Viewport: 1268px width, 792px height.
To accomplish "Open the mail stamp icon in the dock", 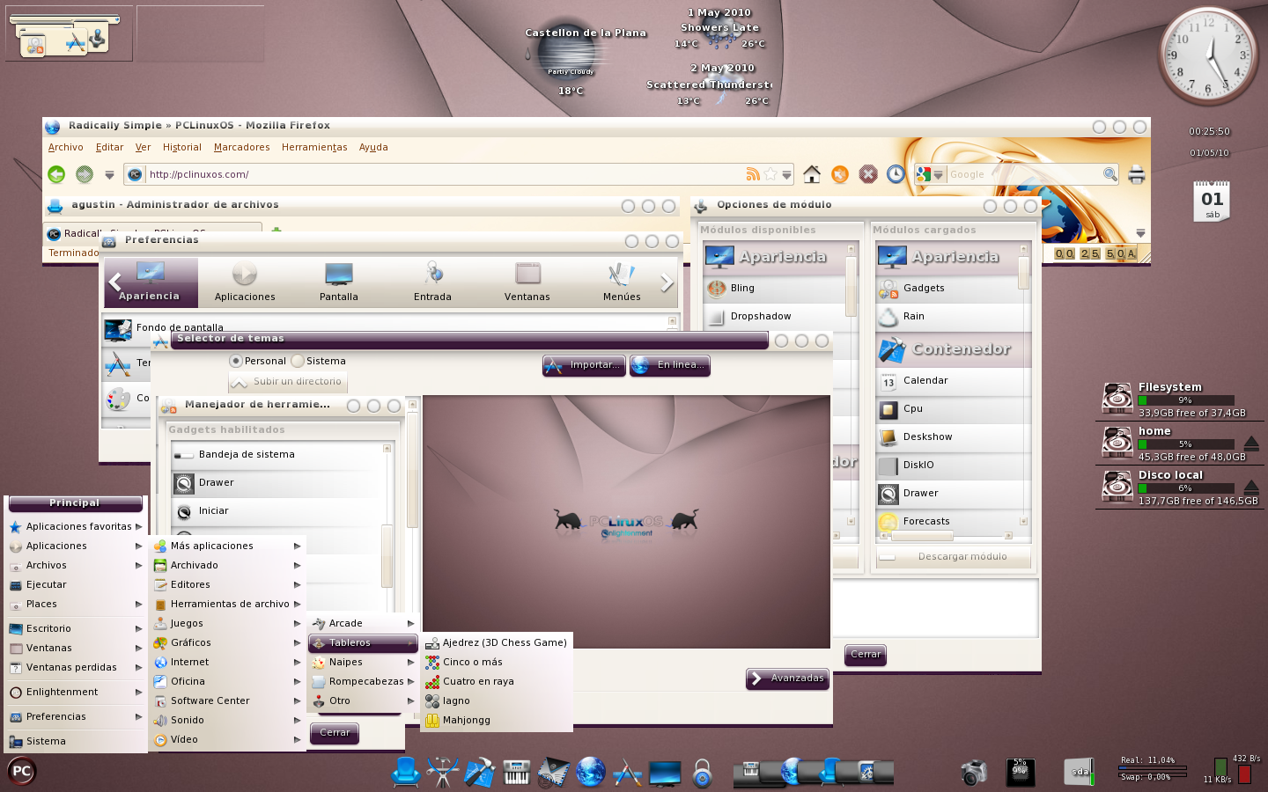I will click(554, 772).
